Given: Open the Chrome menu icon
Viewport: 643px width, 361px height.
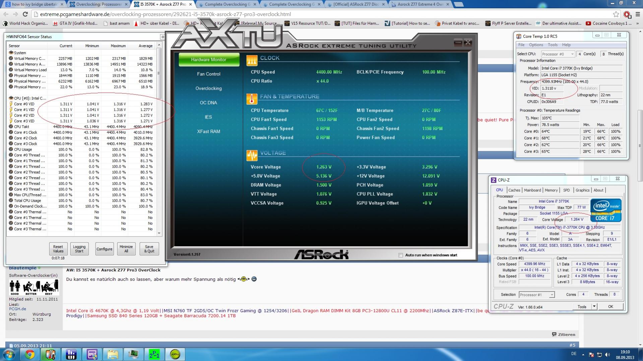Looking at the screenshot, I should tap(638, 14).
